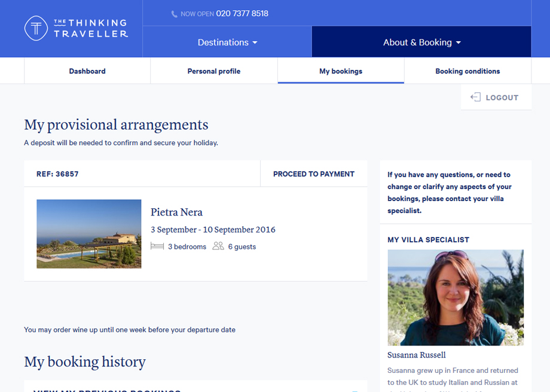Open the About & Booking dropdown
Screen dimensions: 550x392
pos(421,42)
